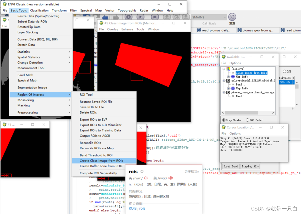
Task: Expand the Mosaicking submenu
Action: tap(41, 100)
